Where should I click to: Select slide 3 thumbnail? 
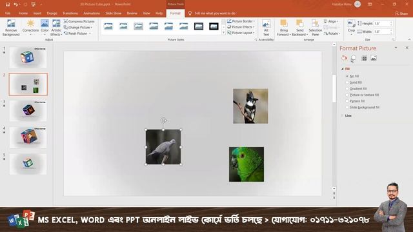28,111
